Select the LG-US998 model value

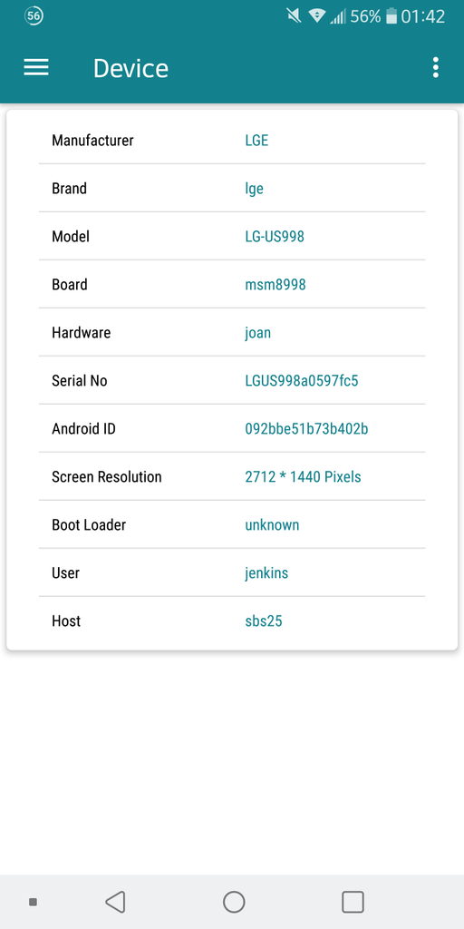tap(275, 237)
